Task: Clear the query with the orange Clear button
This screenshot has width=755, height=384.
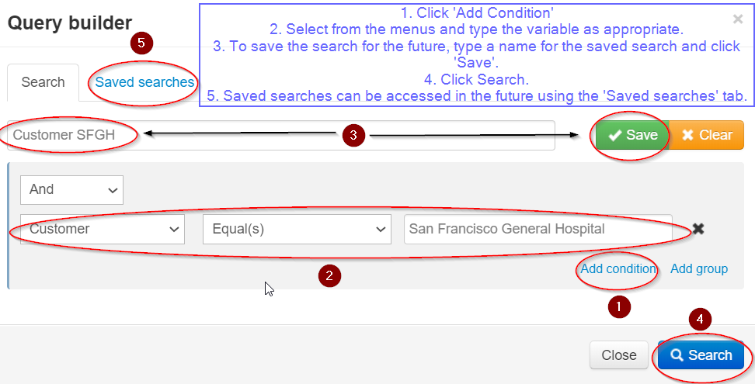Action: [x=706, y=135]
